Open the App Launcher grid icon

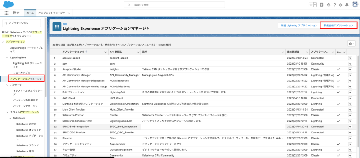point(6,13)
